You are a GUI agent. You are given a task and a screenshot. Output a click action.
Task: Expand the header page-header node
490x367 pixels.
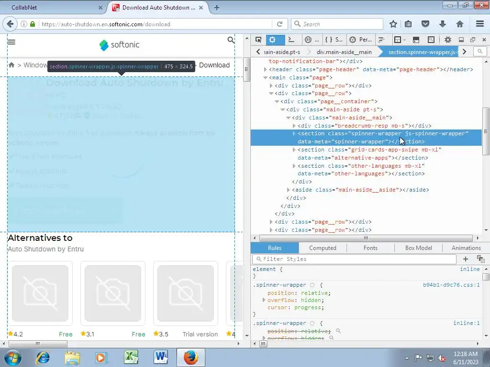[x=265, y=69]
